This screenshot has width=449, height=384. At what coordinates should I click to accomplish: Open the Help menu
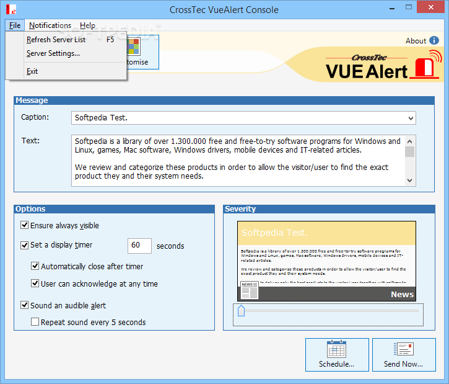coord(87,25)
